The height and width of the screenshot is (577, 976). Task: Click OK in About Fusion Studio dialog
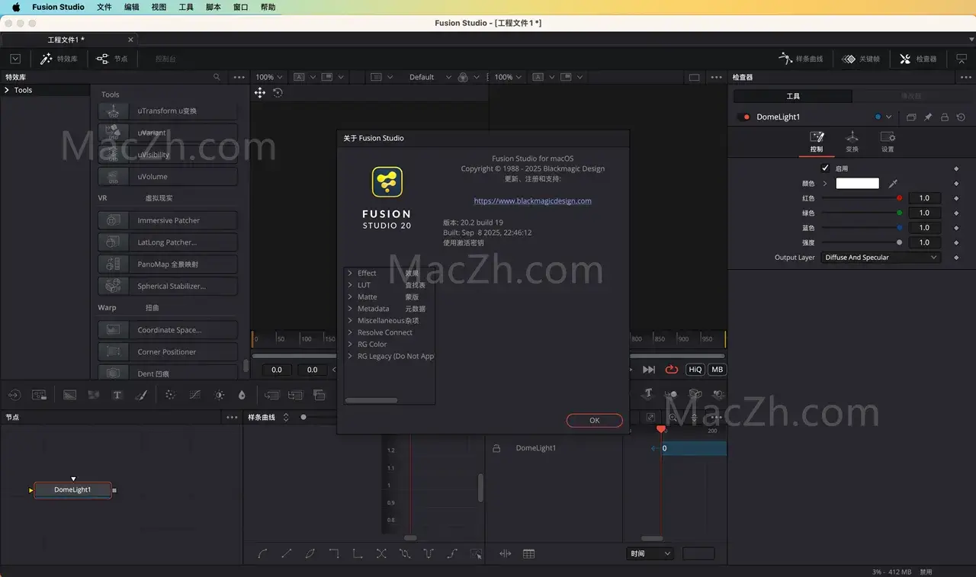coord(595,420)
